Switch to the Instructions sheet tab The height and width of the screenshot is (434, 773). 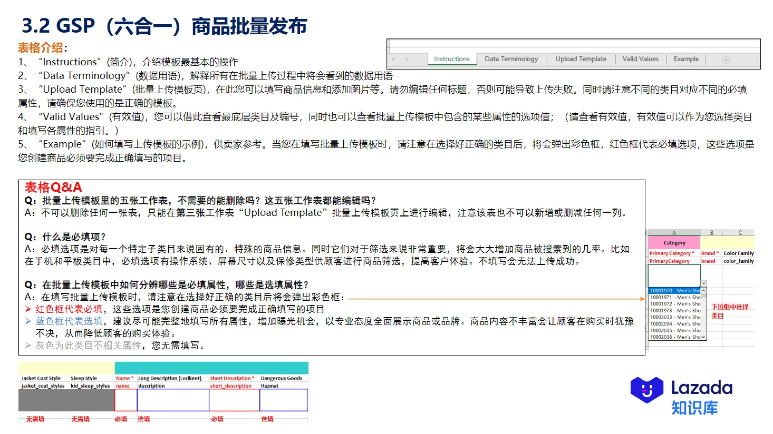451,58
